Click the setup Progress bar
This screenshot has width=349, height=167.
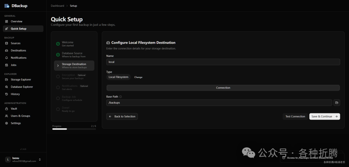click(x=74, y=129)
